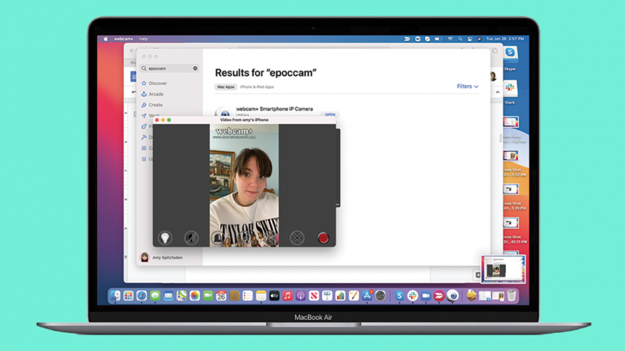The height and width of the screenshot is (351, 625).
Task: Clear the epoccam search text
Action: tap(195, 69)
